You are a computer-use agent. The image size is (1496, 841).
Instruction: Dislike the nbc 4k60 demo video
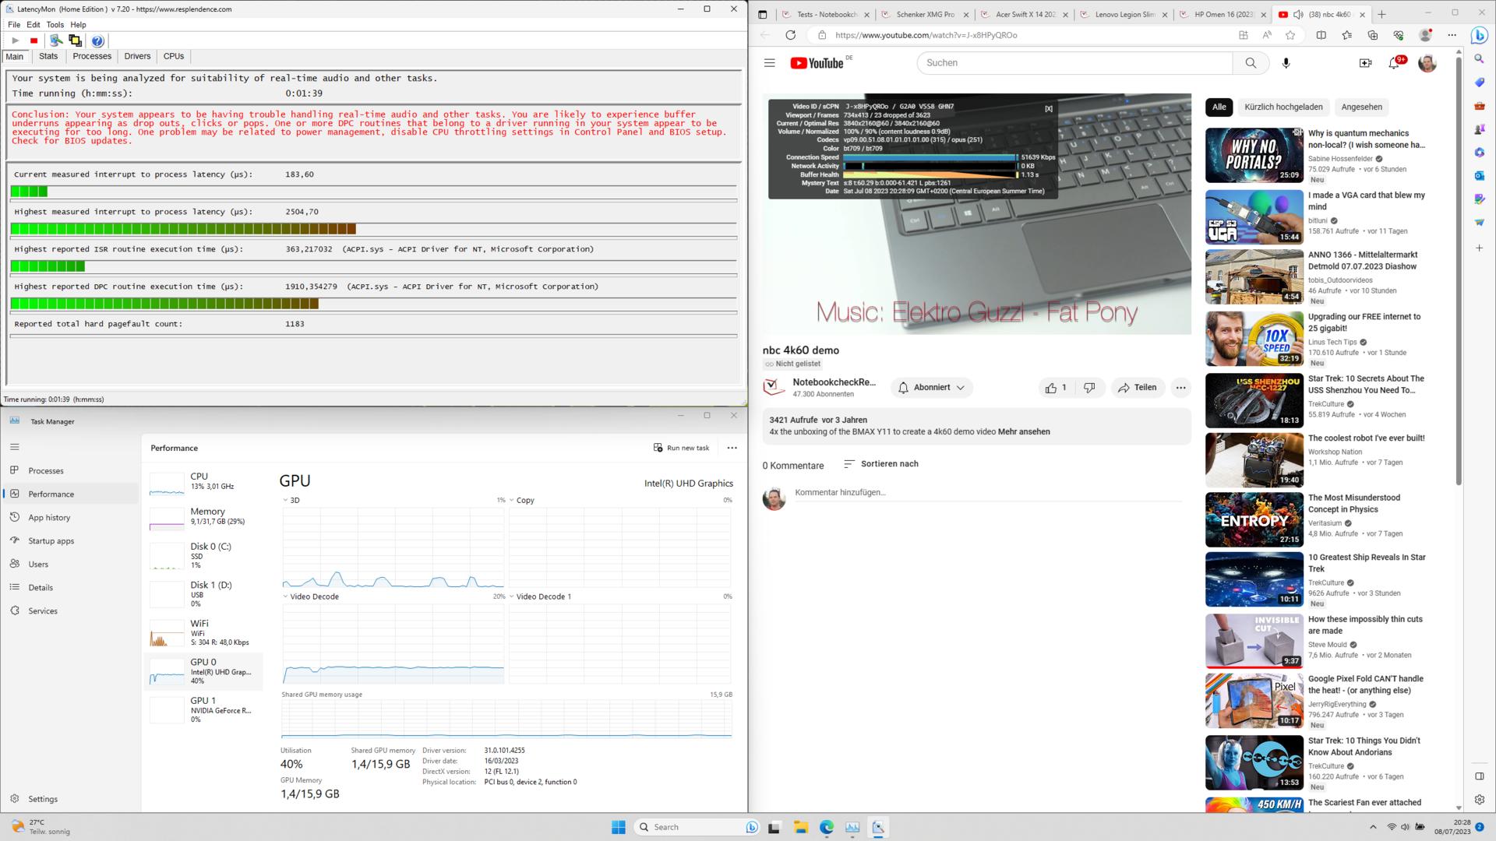click(1089, 388)
